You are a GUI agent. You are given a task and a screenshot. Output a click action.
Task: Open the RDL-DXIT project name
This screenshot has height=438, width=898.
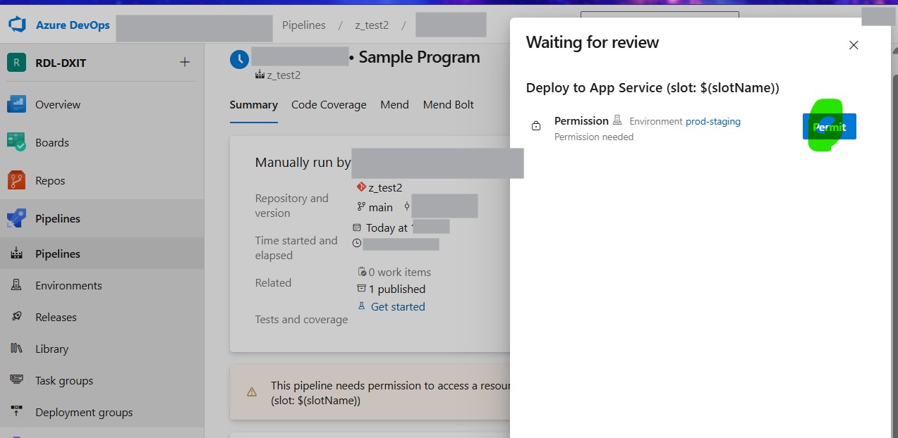61,63
